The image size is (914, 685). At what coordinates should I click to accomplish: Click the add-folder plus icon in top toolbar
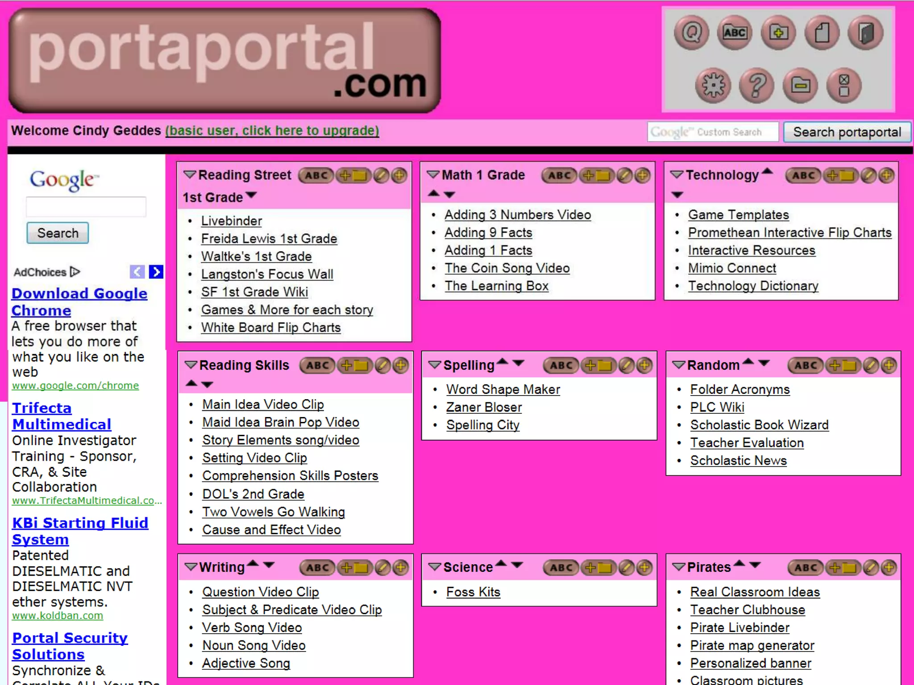778,33
